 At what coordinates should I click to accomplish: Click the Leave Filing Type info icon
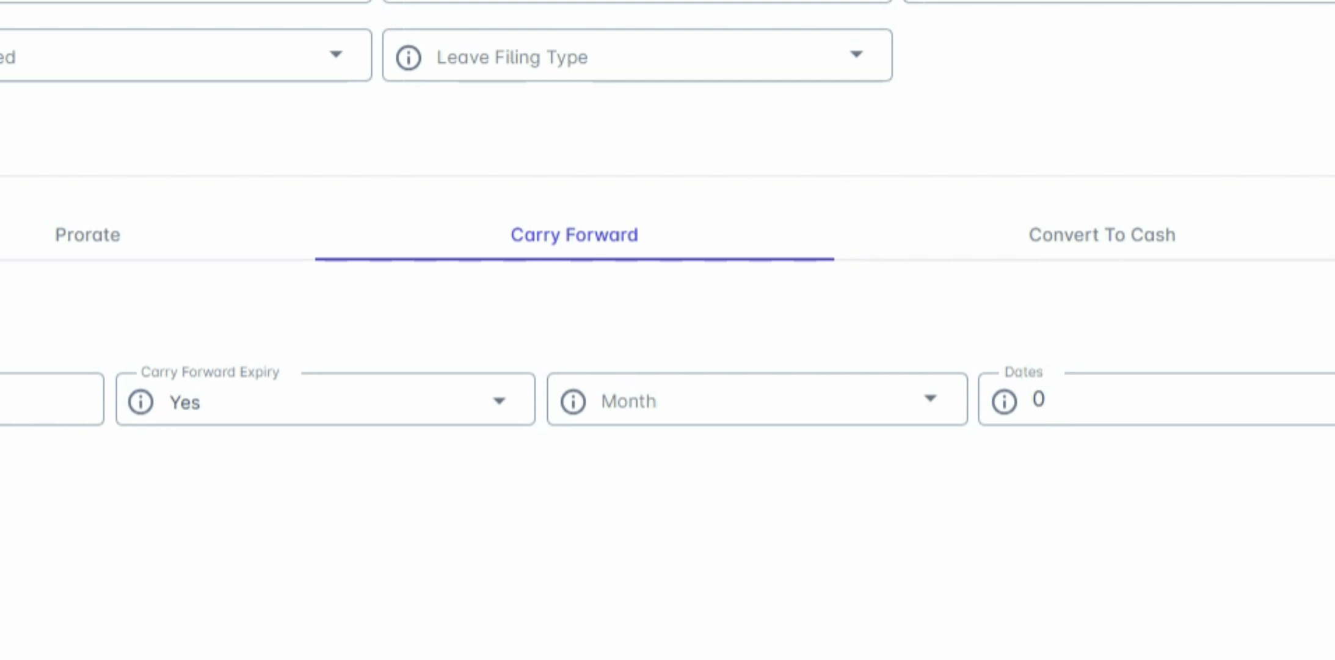[x=409, y=57]
